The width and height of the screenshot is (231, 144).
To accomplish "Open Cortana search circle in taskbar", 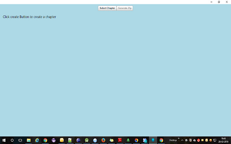I will tap(12, 140).
